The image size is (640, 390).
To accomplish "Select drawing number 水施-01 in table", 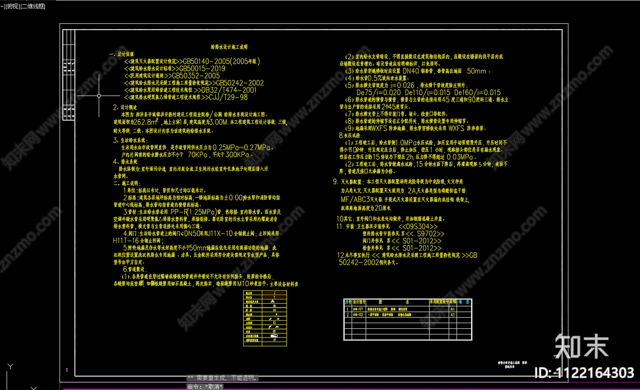I will (x=359, y=309).
